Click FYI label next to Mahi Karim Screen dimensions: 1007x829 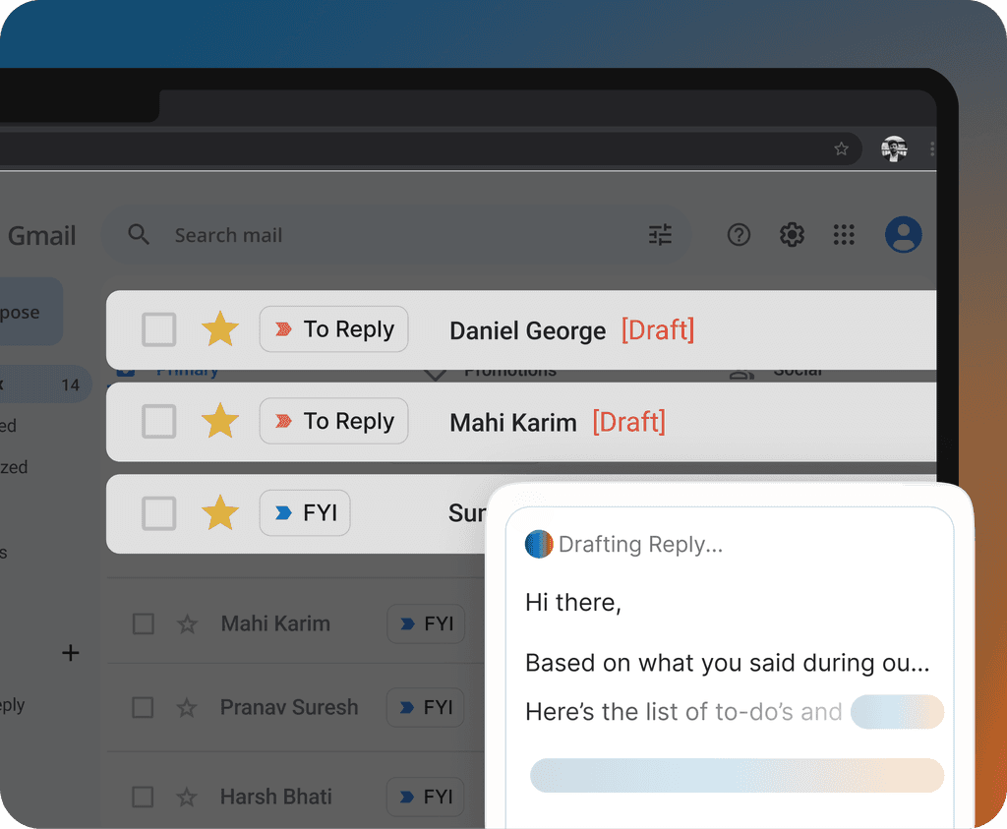[426, 623]
